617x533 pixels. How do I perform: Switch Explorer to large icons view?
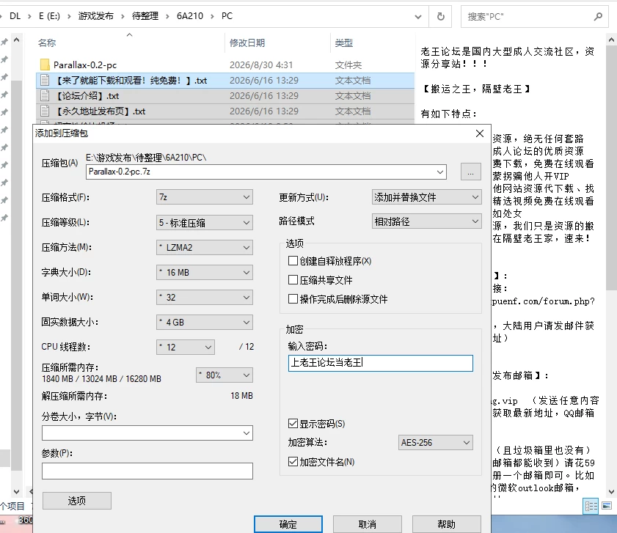pyautogui.click(x=607, y=506)
